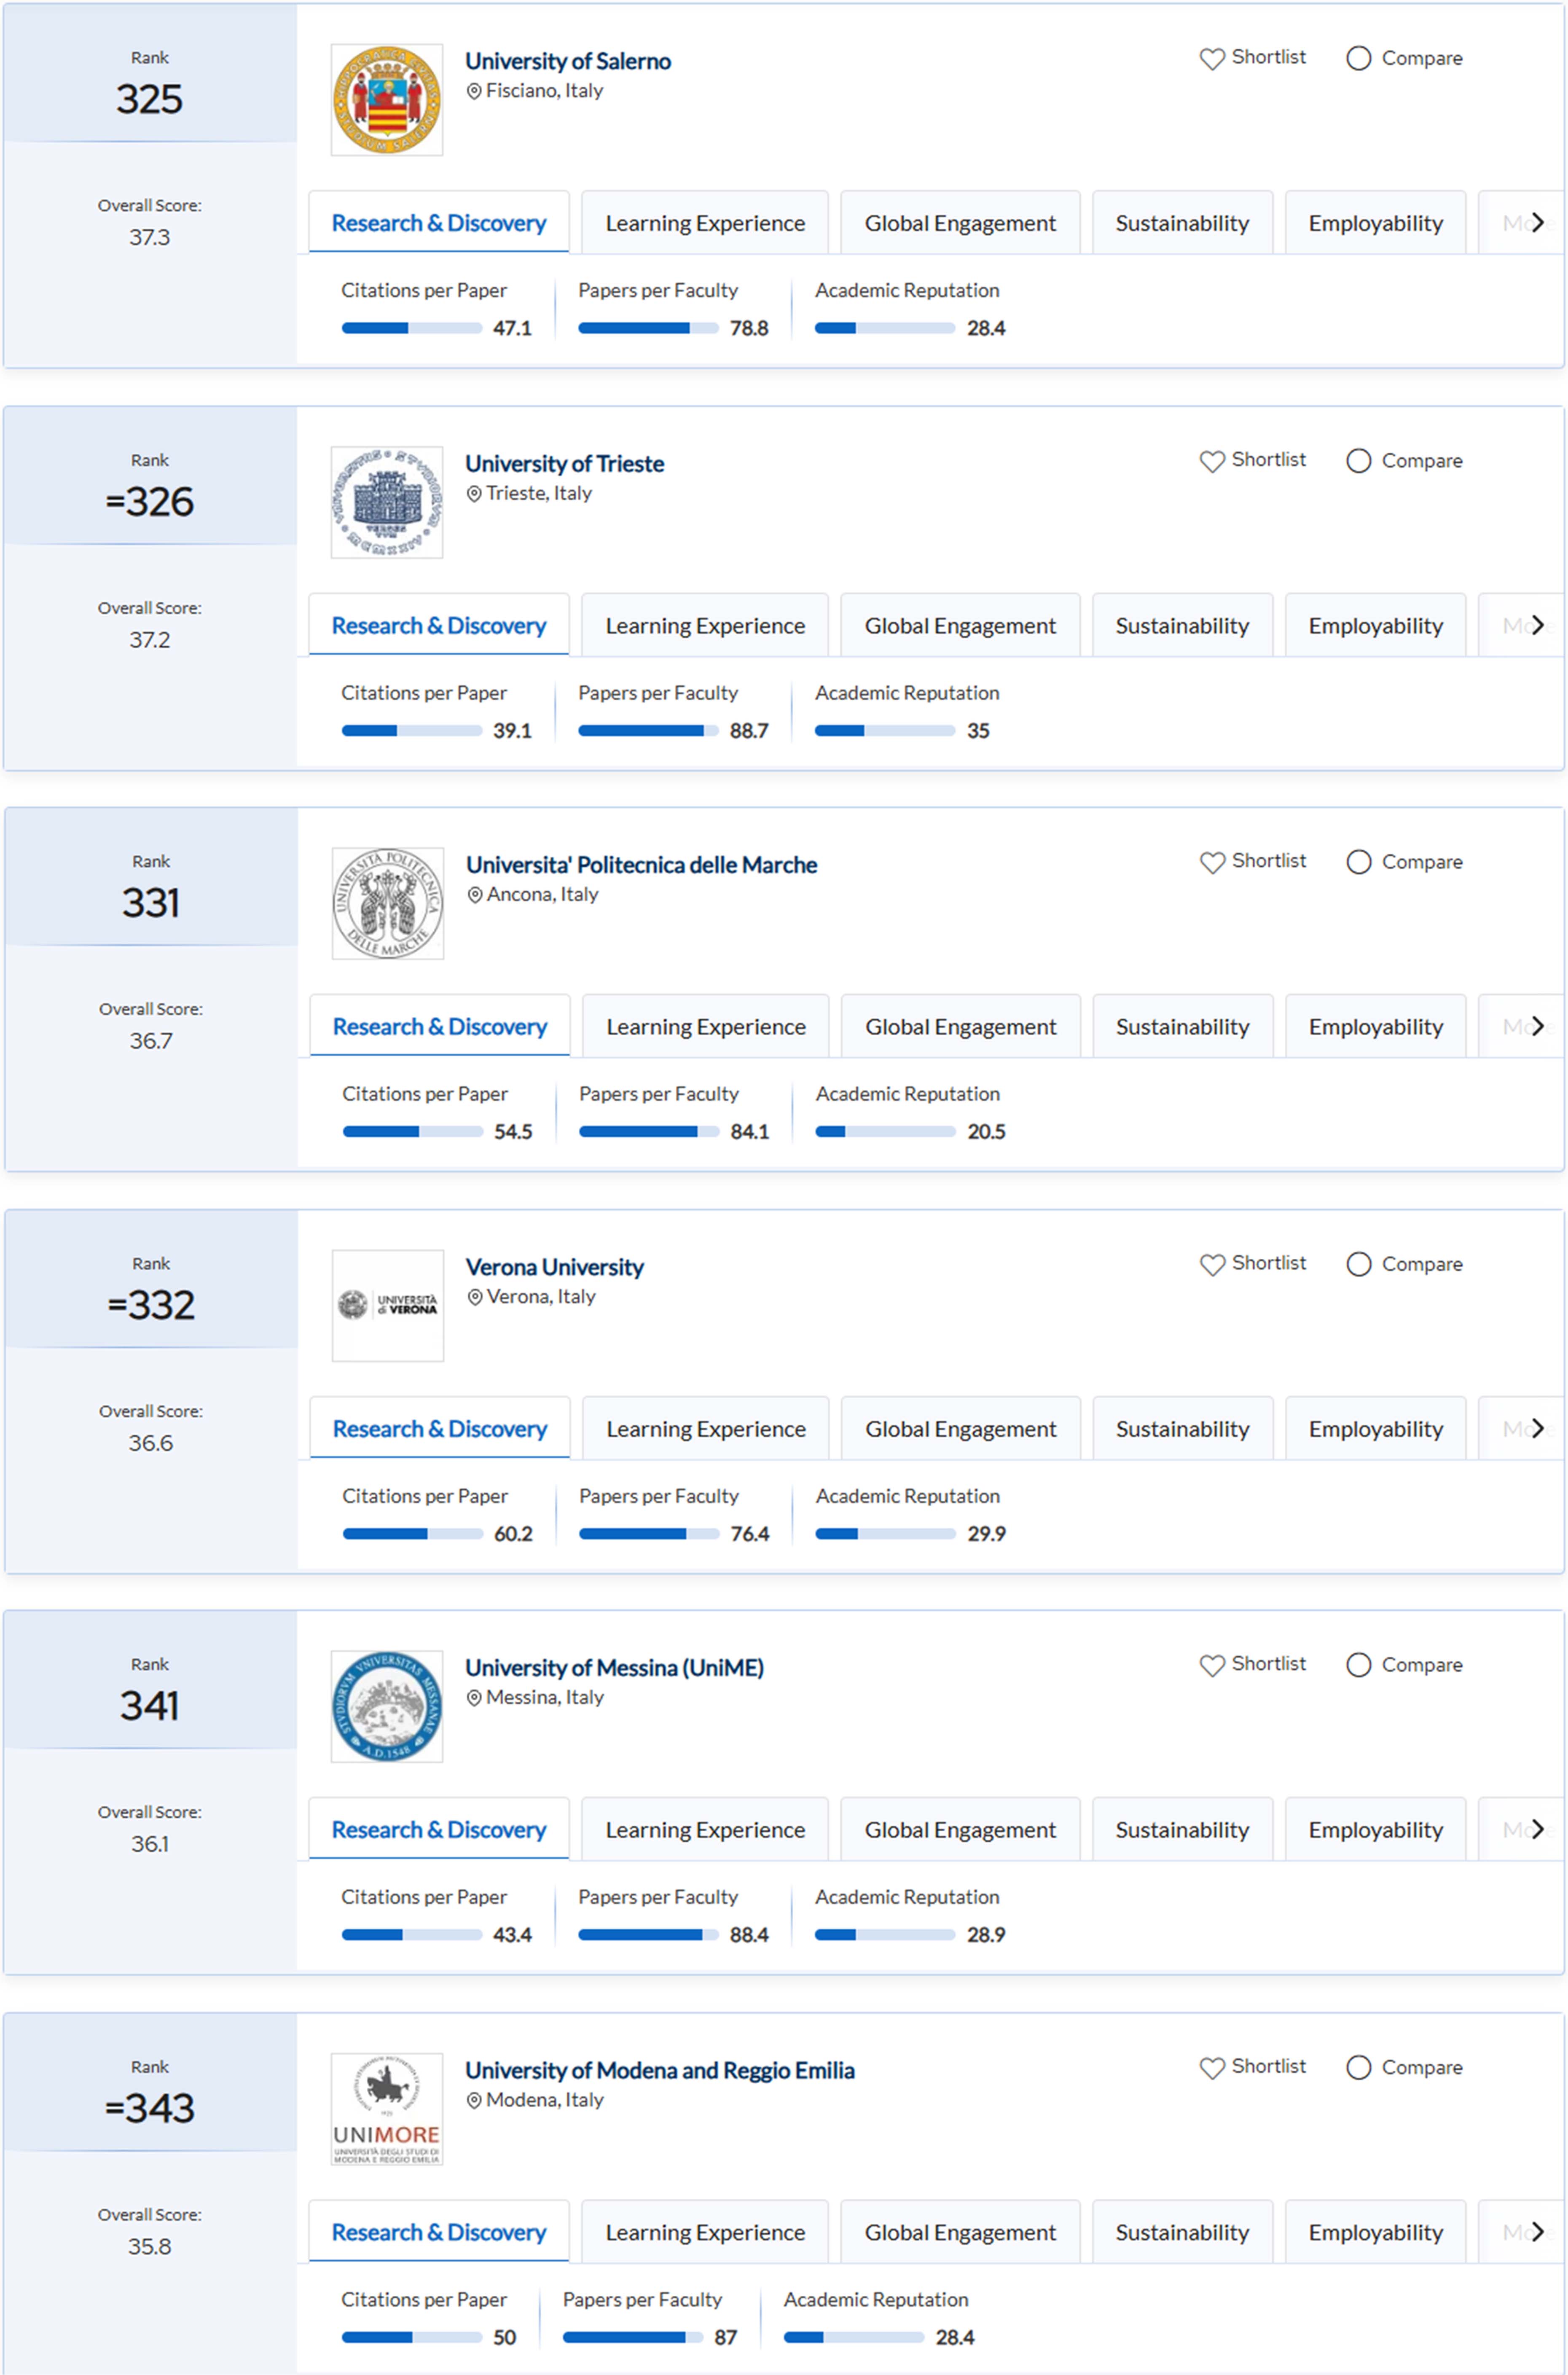Image resolution: width=1568 pixels, height=2375 pixels.
Task: Select Compare radio for University of Trieste
Action: point(1358,461)
